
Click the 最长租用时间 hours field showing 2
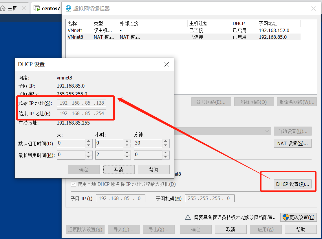(109, 155)
